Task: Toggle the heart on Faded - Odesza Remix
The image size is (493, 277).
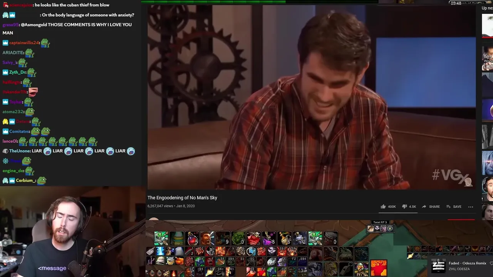Action: (x=491, y=264)
